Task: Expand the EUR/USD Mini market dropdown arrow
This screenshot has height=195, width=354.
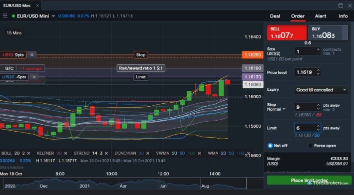Action: coord(53,16)
